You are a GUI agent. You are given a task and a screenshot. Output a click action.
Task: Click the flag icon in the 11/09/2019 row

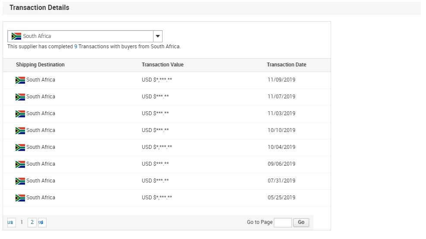coord(20,80)
